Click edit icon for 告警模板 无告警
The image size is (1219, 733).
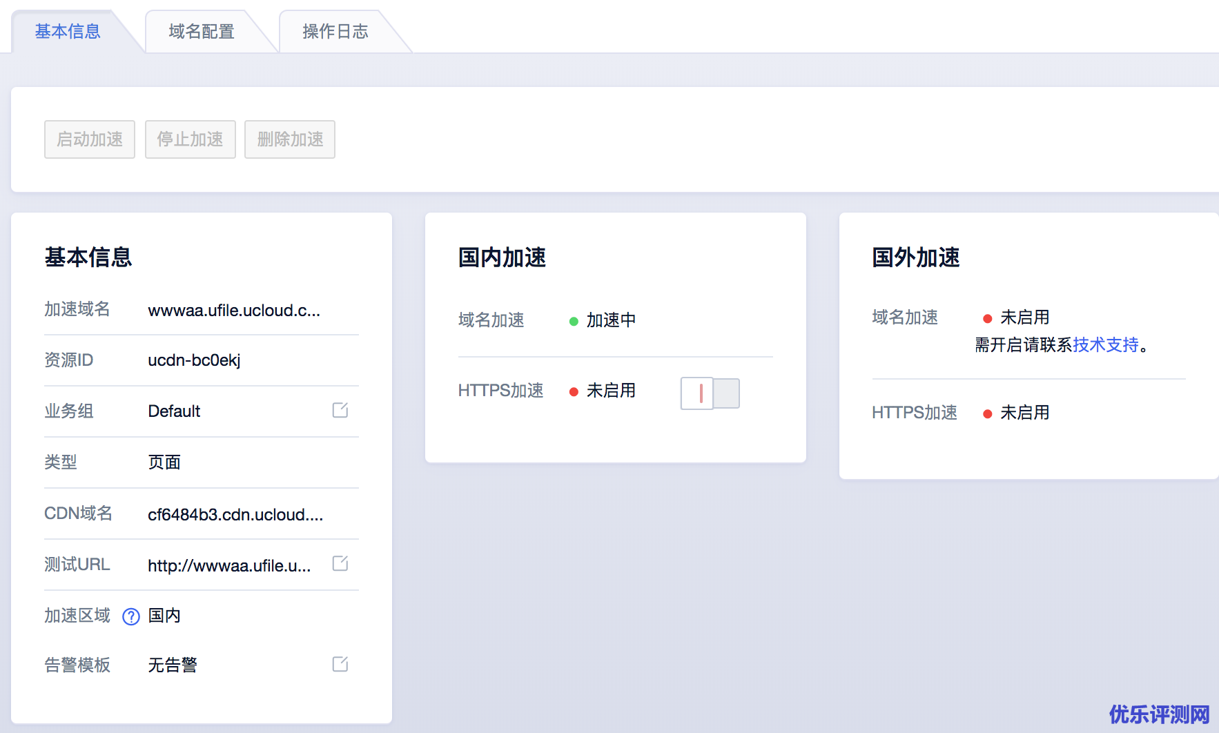click(340, 664)
